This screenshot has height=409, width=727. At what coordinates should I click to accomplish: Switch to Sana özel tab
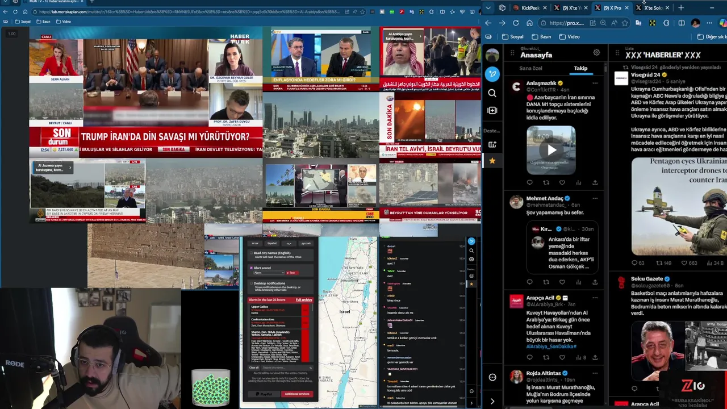[x=530, y=68]
